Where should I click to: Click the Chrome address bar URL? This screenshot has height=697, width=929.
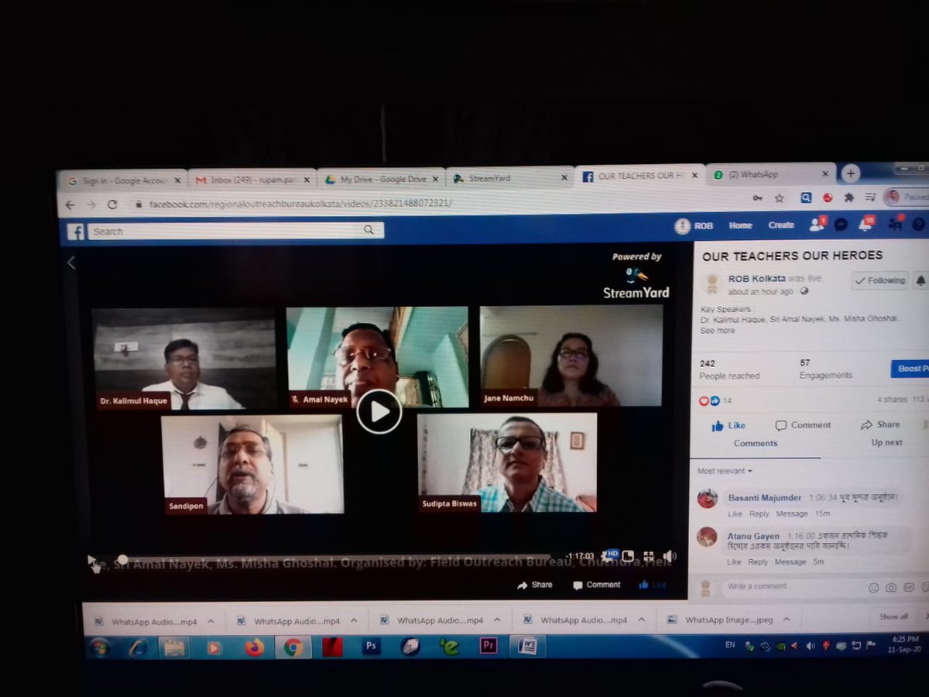click(300, 204)
